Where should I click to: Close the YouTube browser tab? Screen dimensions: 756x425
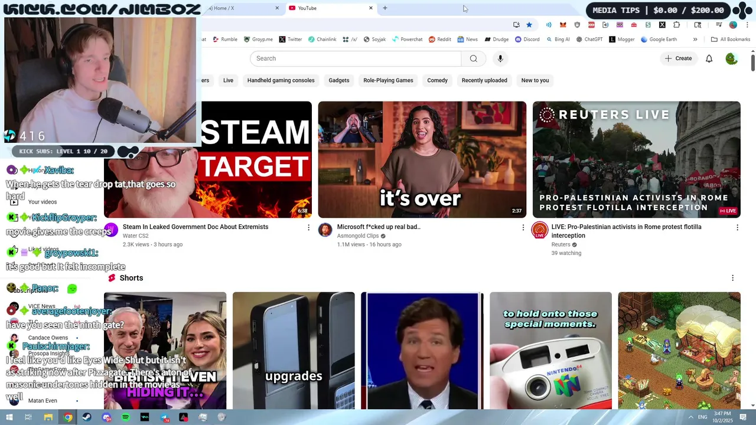pos(371,8)
